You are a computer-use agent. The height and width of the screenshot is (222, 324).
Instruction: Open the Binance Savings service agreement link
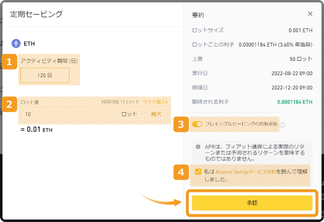coord(246,172)
